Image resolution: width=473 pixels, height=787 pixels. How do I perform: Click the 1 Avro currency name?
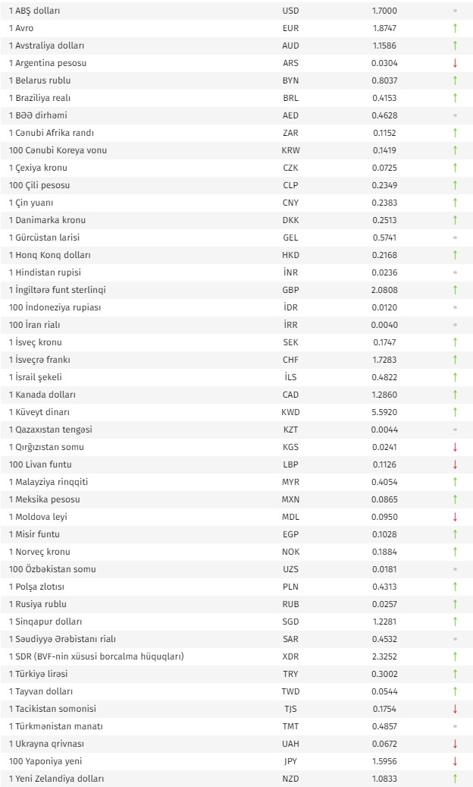(x=21, y=28)
